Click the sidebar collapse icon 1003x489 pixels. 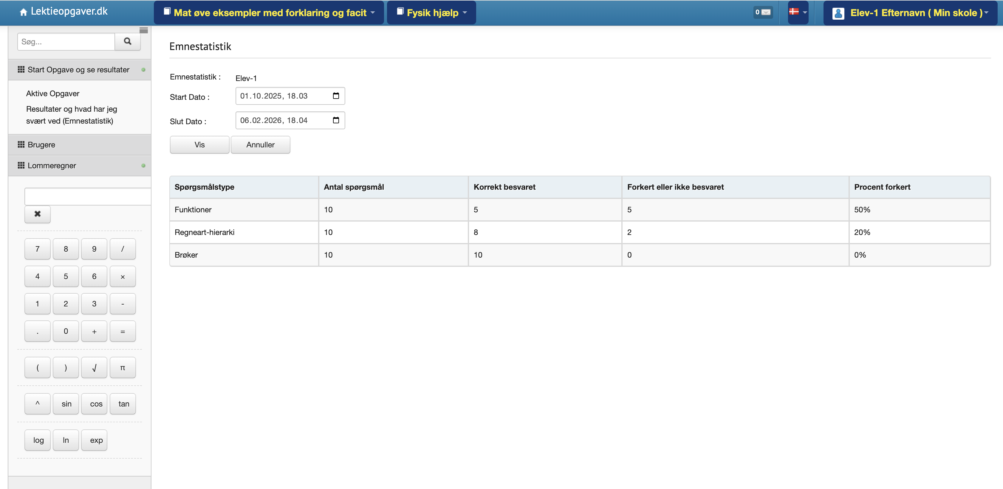(x=143, y=30)
